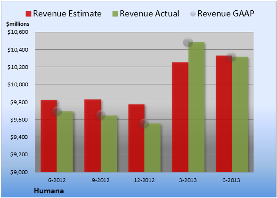Click the $10,200 axis value
Image resolution: width=277 pixels, height=198 pixels.
[x=18, y=67]
